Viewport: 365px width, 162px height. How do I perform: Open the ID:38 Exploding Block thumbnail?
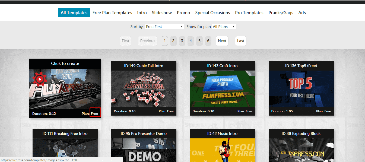click(301, 150)
